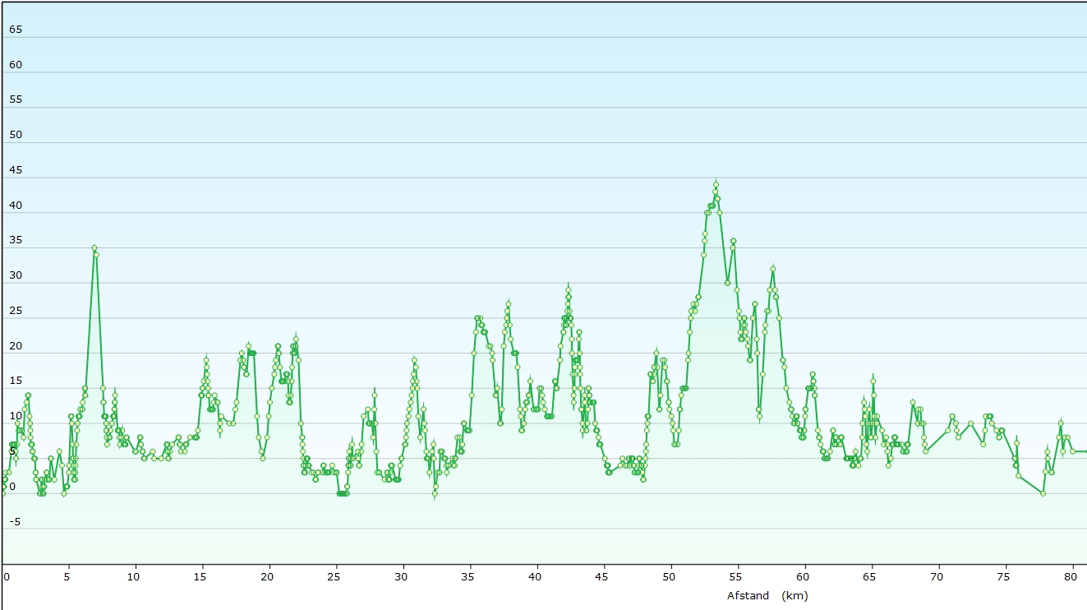
Task: Click the lowest data point near 78 km
Action: [1043, 493]
